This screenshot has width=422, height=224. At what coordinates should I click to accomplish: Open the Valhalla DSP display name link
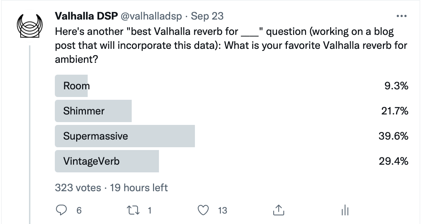pos(86,16)
